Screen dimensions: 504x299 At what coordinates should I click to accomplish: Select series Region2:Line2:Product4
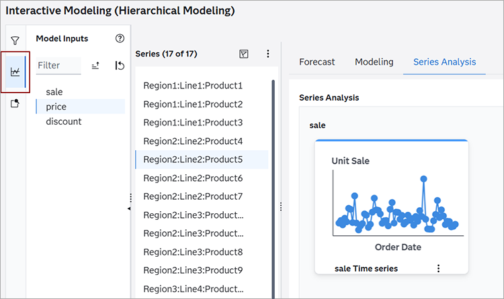202,141
